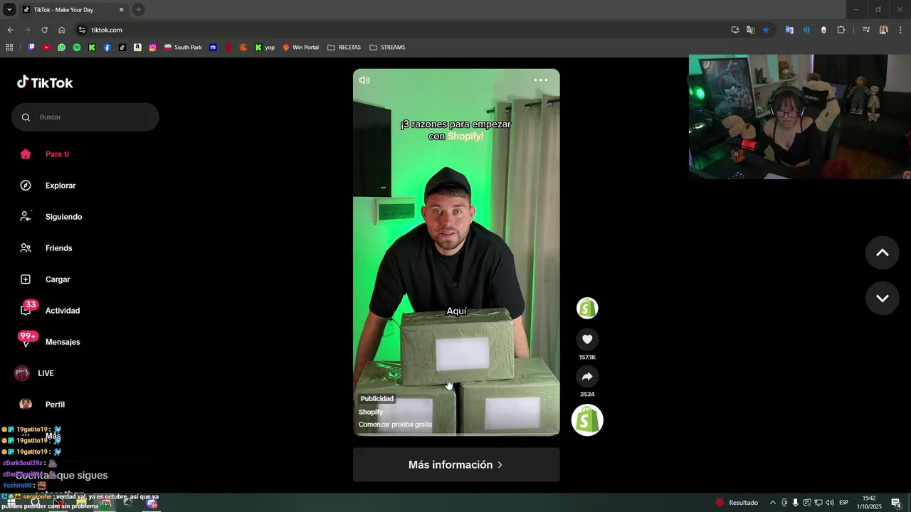Toggle the bookmark star for this page
911x512 pixels.
click(x=766, y=30)
